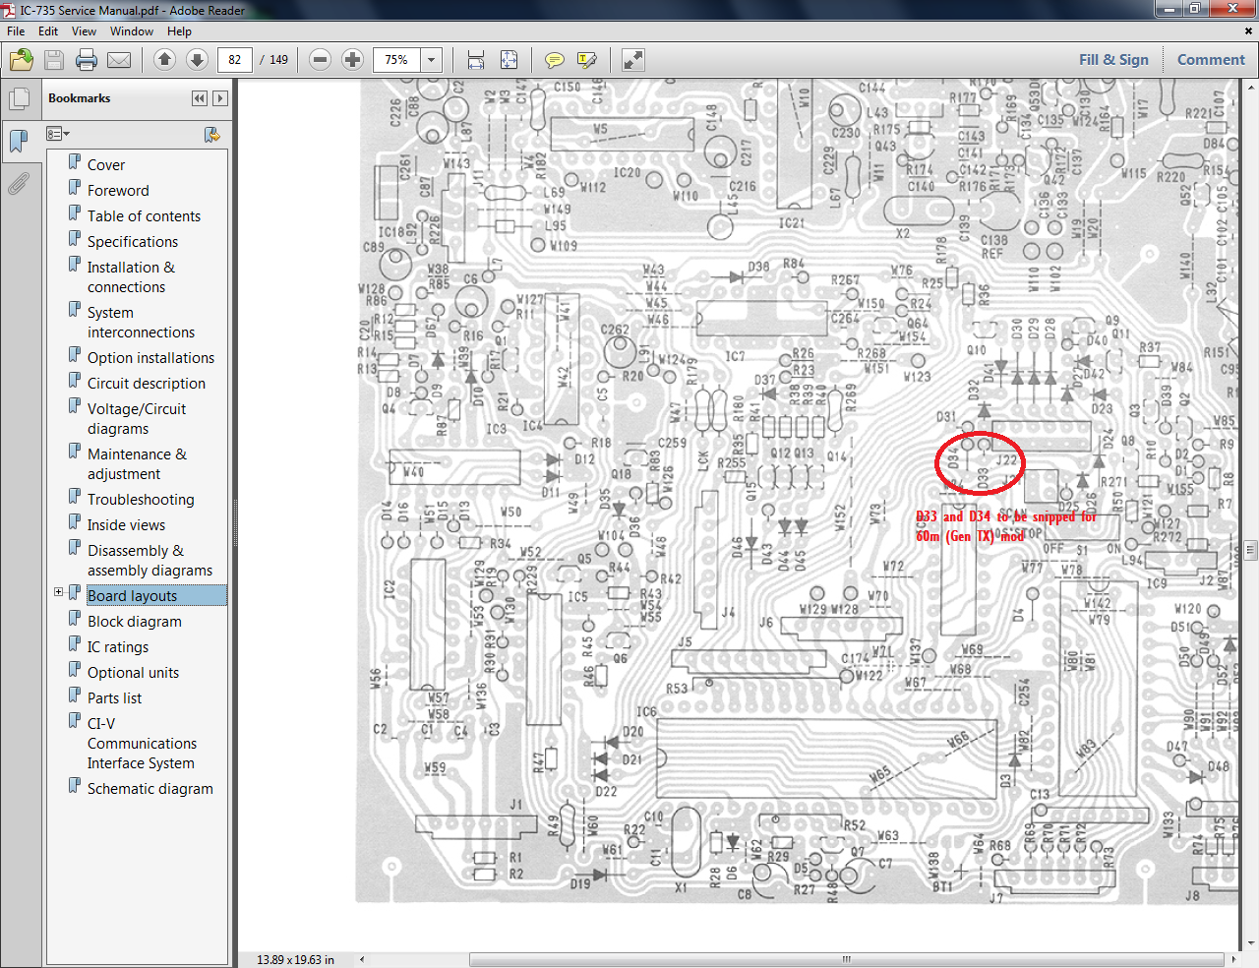Open CI-V Communications Interface System bookmark
Viewport: 1259px width, 968px height.
(x=142, y=744)
